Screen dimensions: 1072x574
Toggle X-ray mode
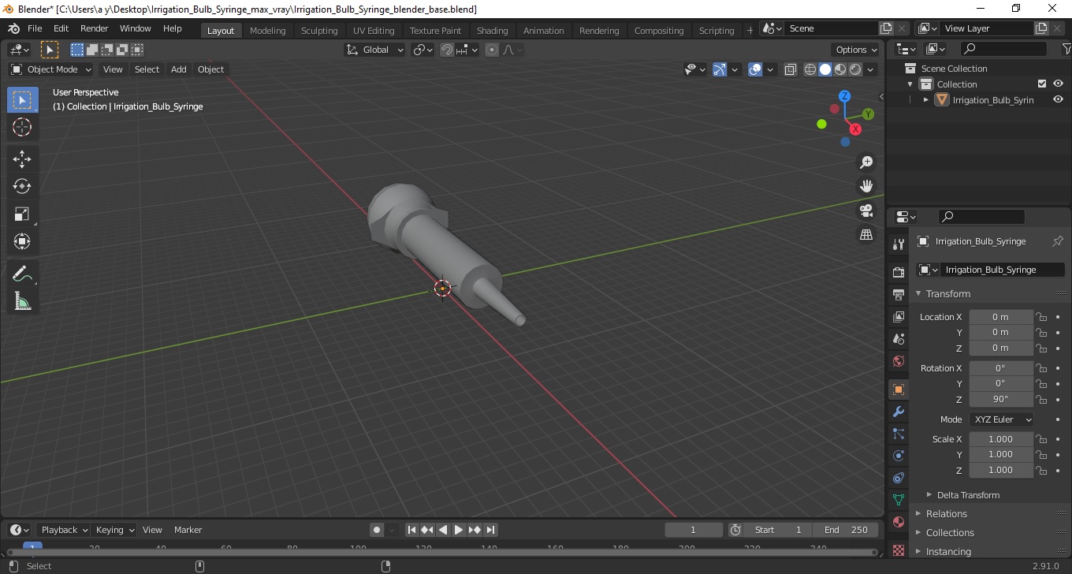click(790, 69)
